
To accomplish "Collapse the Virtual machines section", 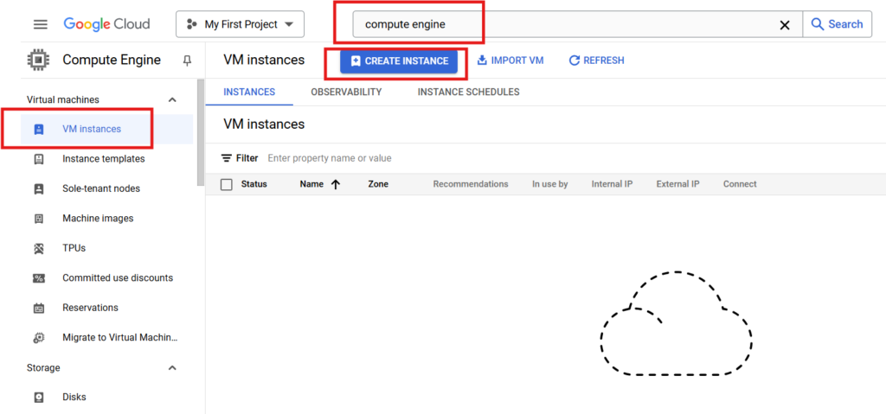I will coord(172,100).
